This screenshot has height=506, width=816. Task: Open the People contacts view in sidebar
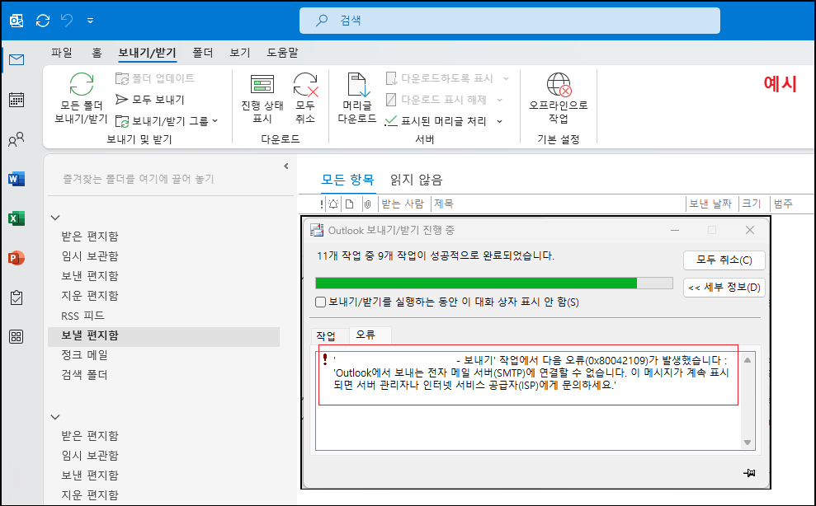point(17,138)
